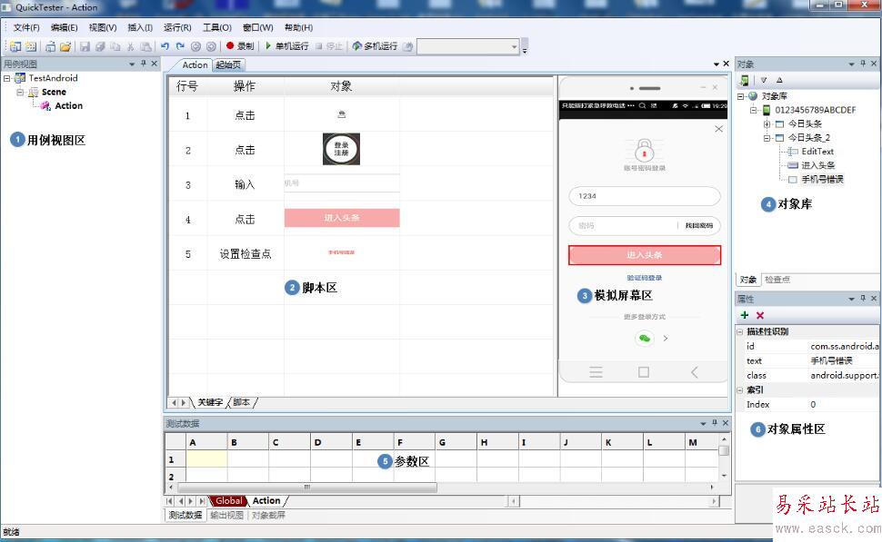Open the 视图(V) menu
The image size is (882, 542).
(103, 27)
